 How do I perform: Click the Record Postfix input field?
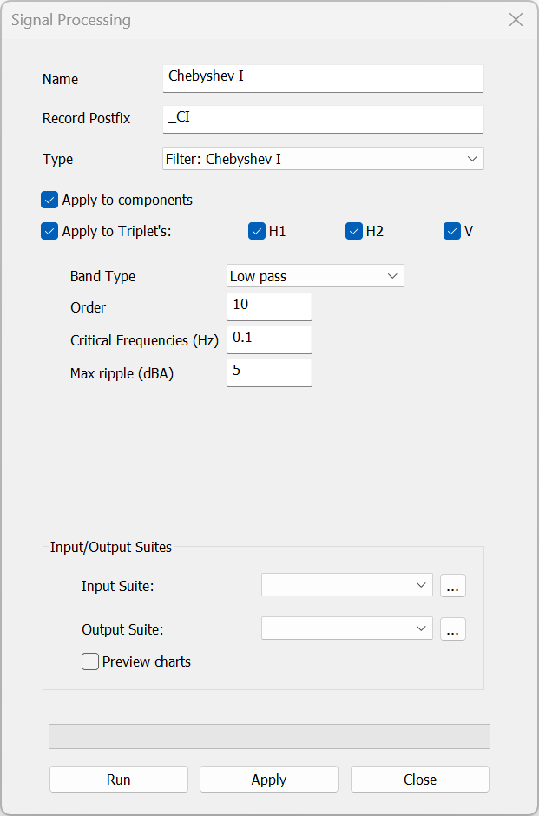coord(323,118)
